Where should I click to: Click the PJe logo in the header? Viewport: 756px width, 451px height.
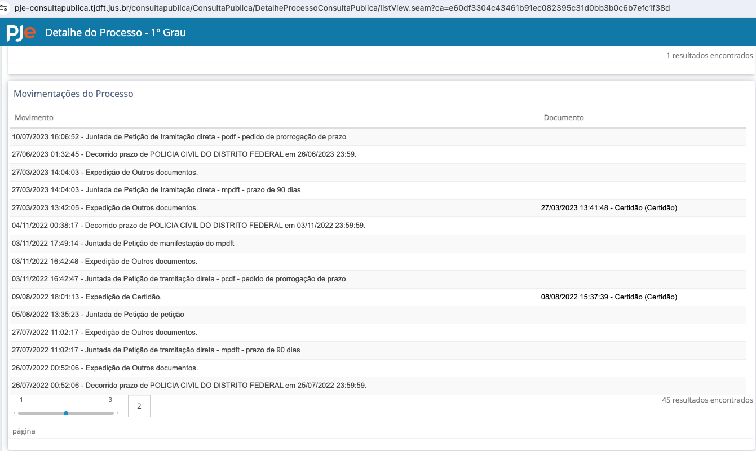tap(21, 33)
